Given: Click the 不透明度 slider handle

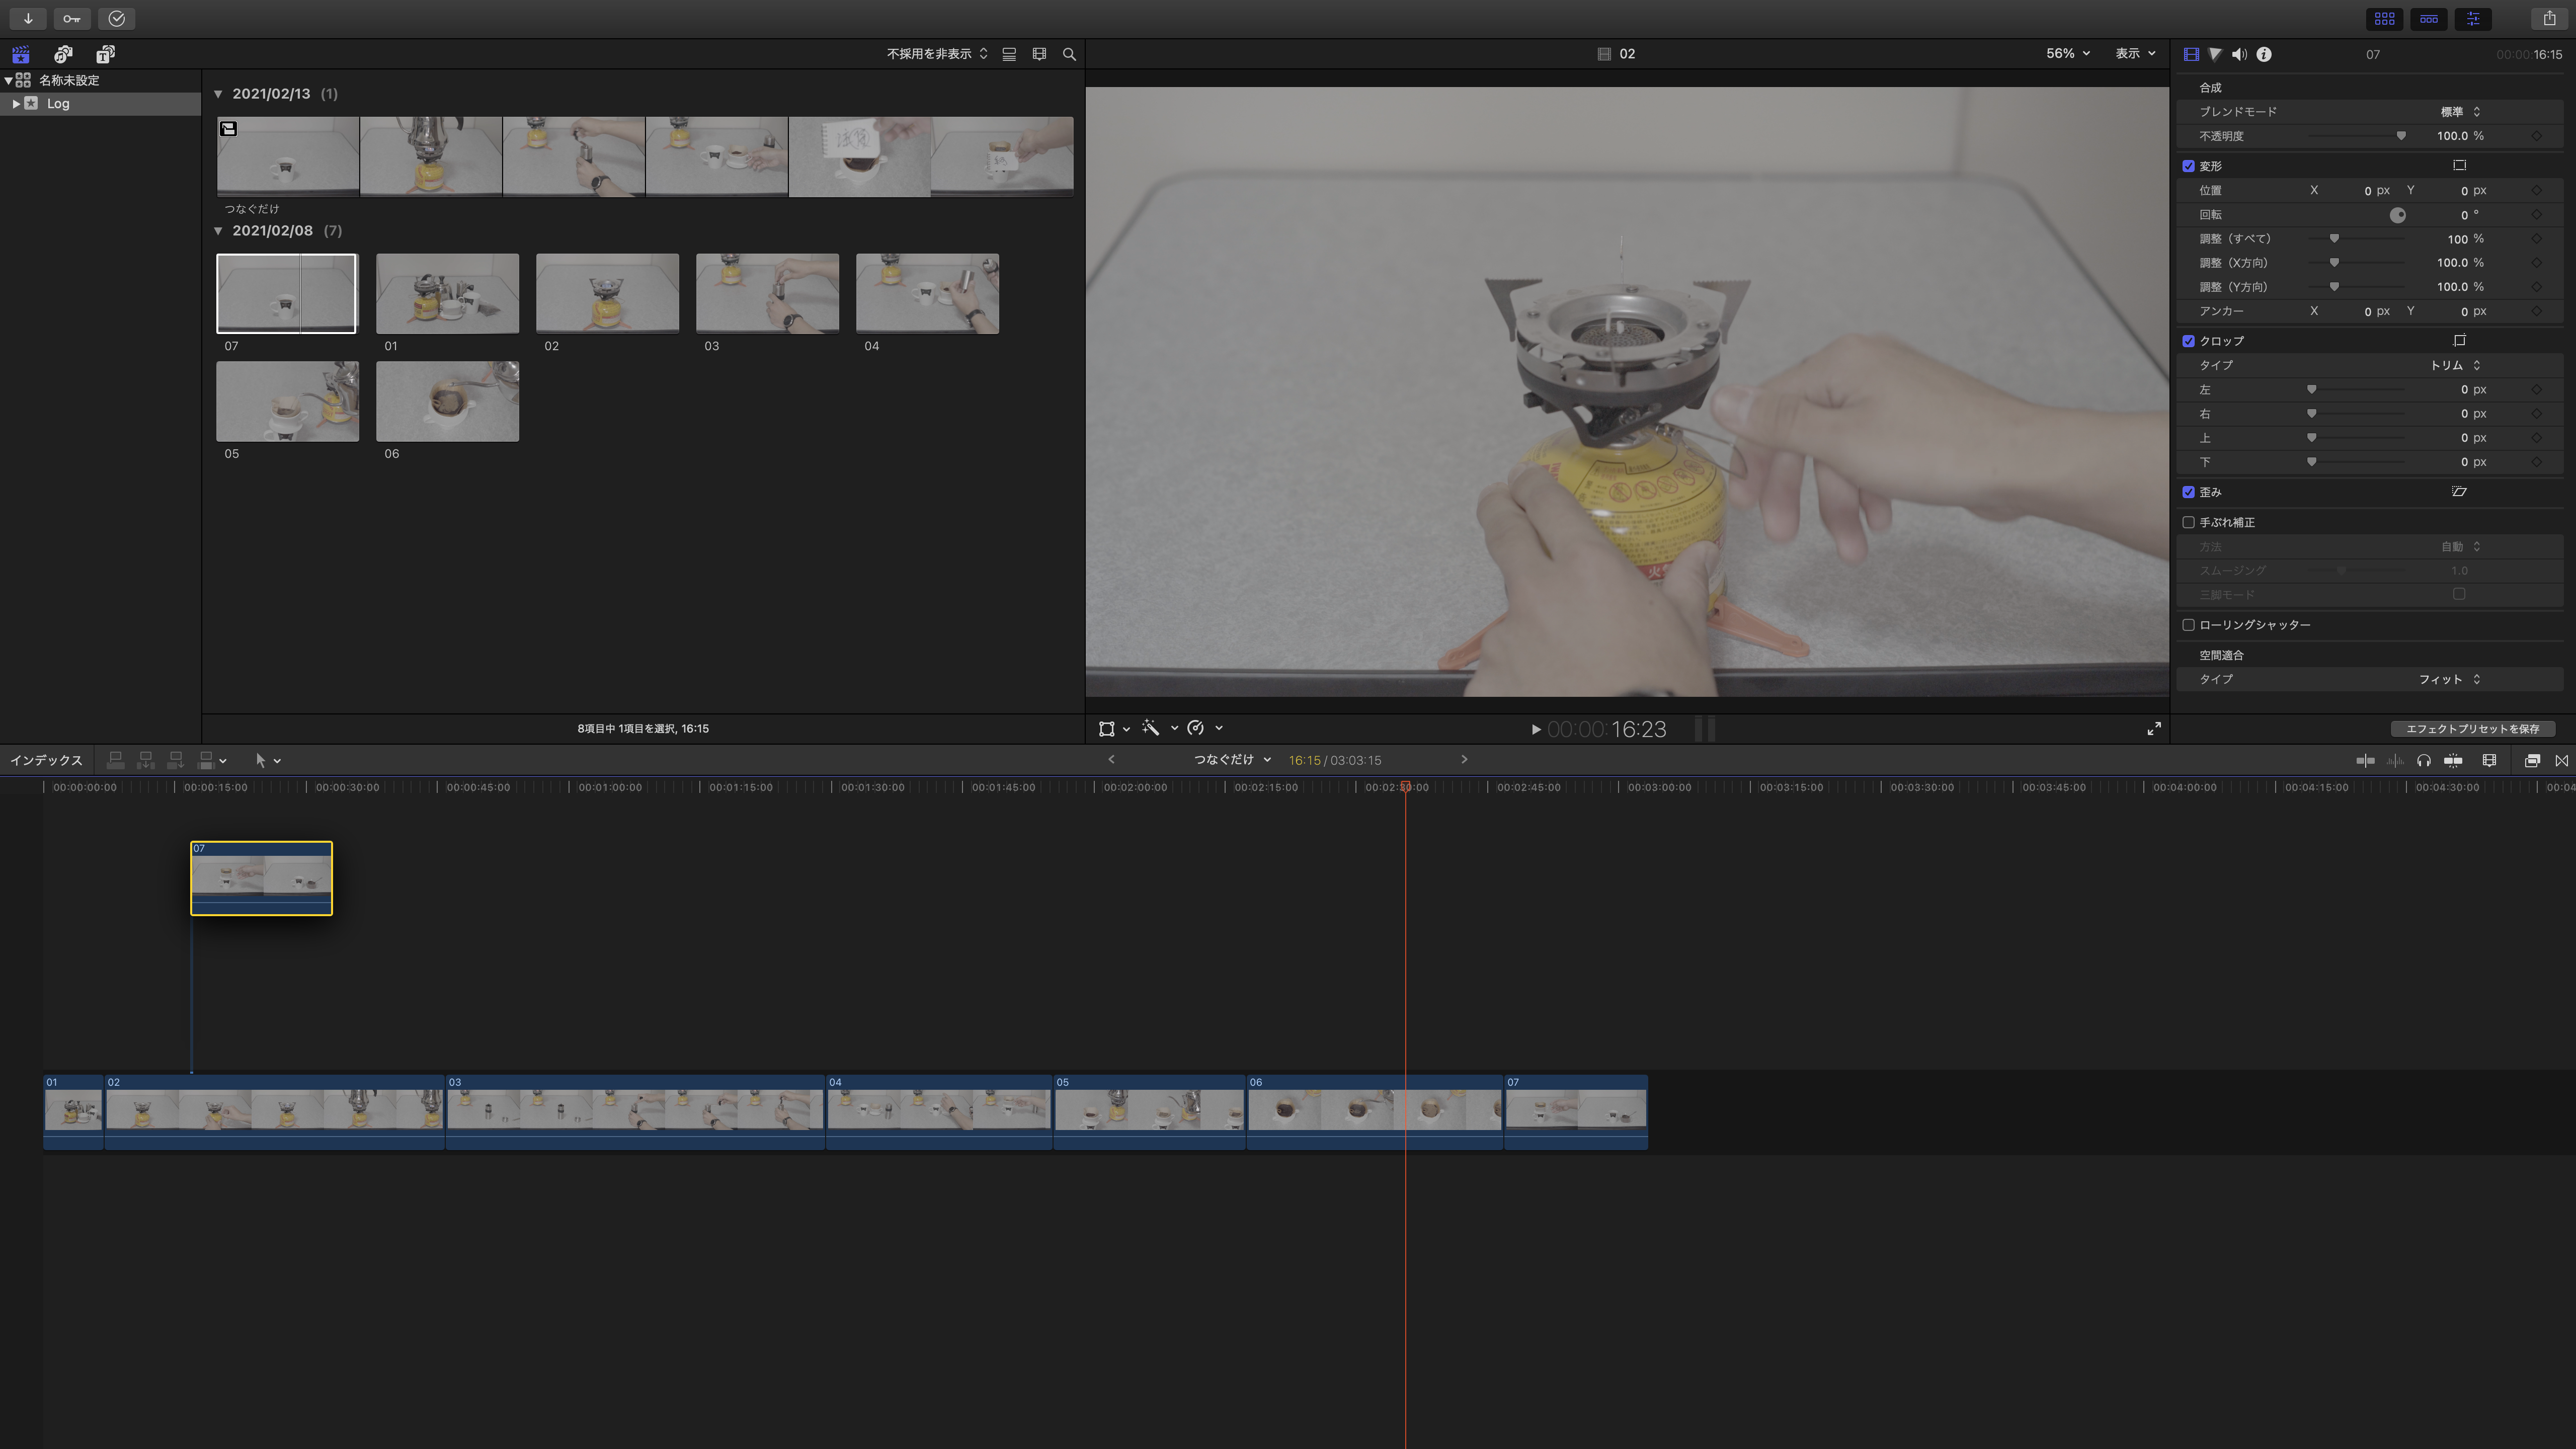Looking at the screenshot, I should tap(2401, 136).
